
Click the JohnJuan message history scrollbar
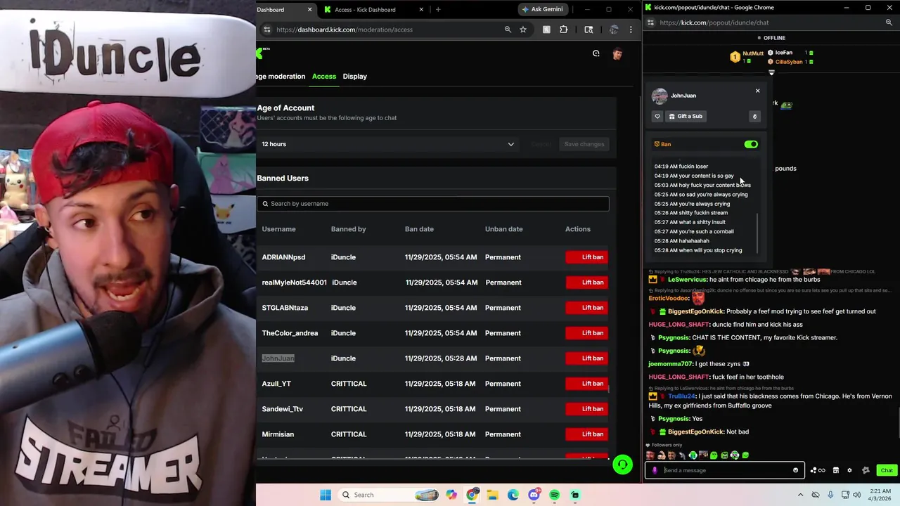coord(757,234)
